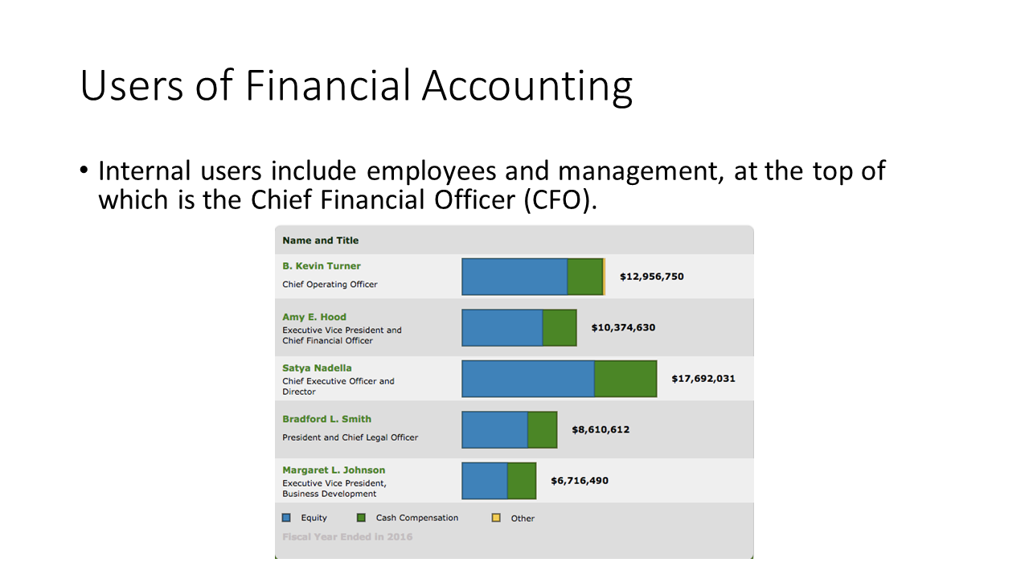Click B. Kevin Turner's blue equity bar
Viewport: 1029px width, 579px height.
pos(514,277)
